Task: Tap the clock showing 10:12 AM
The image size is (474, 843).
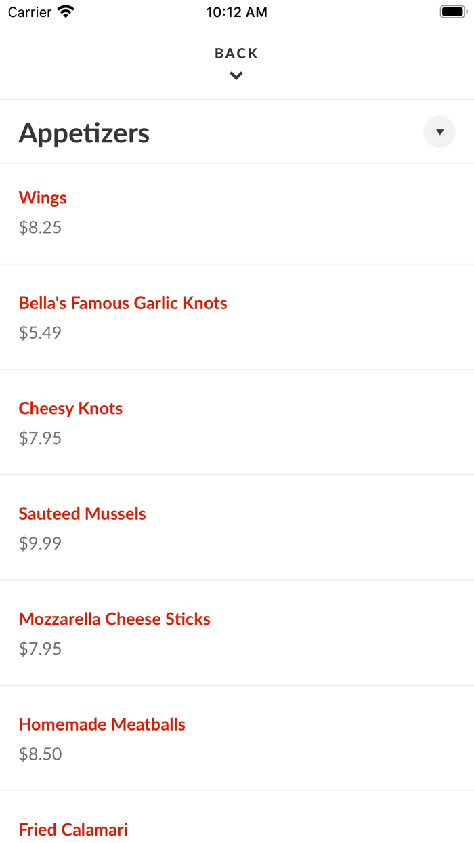Action: (x=236, y=12)
